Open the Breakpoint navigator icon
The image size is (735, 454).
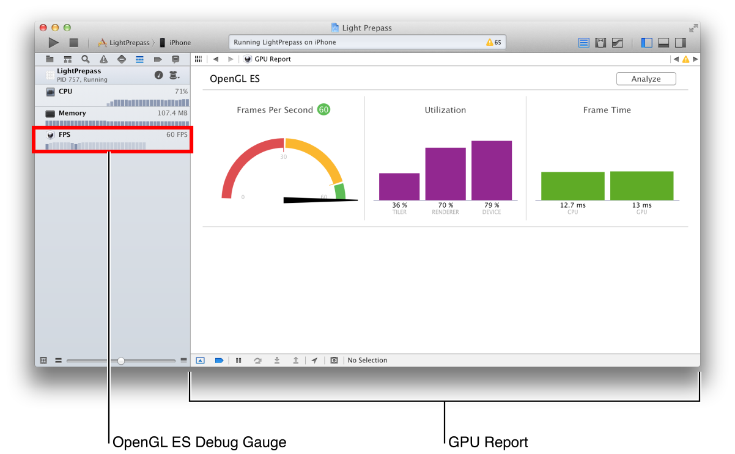(x=157, y=59)
